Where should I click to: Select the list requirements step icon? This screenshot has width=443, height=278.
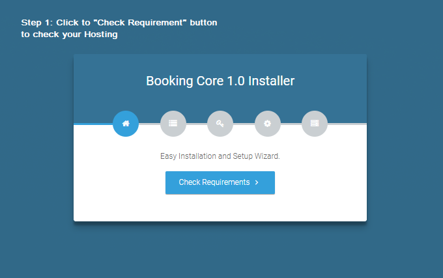point(173,123)
